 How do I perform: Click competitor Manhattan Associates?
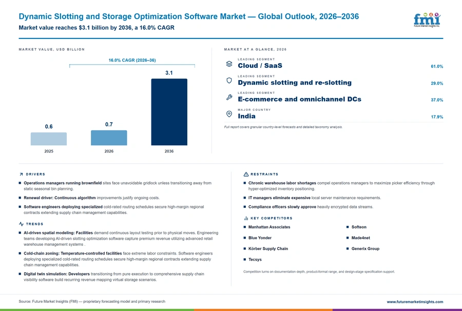[x=269, y=227]
